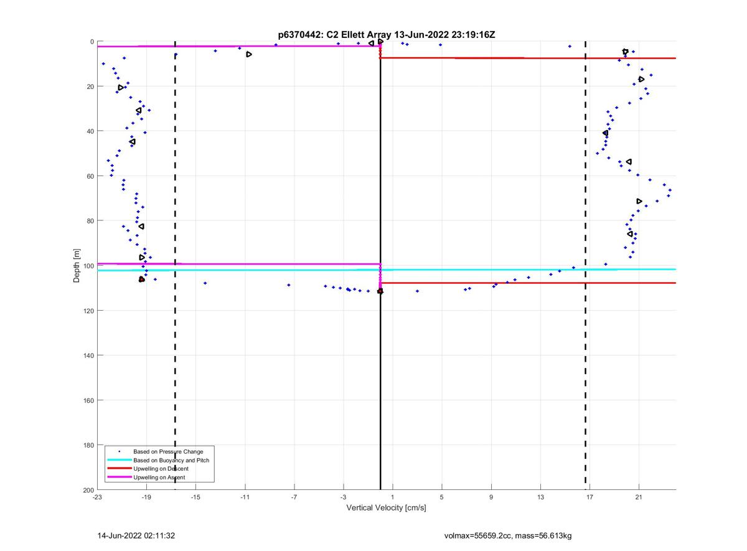Click the x-axis tick label "9"
747x551 pixels.
coord(491,497)
